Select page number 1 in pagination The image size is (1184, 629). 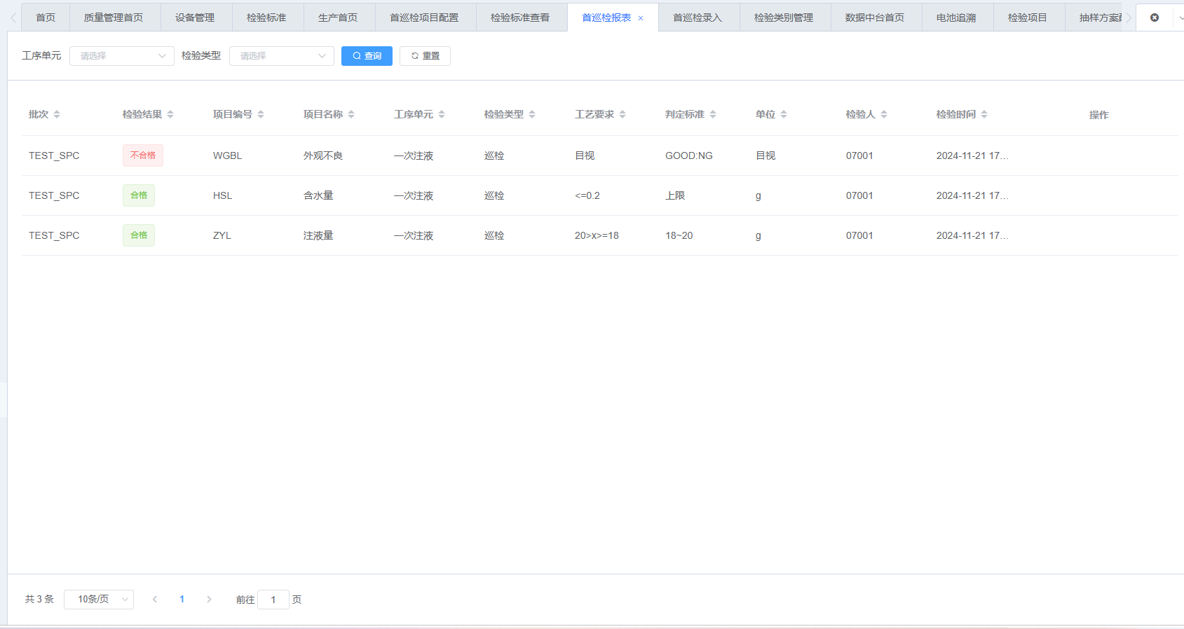pos(182,600)
